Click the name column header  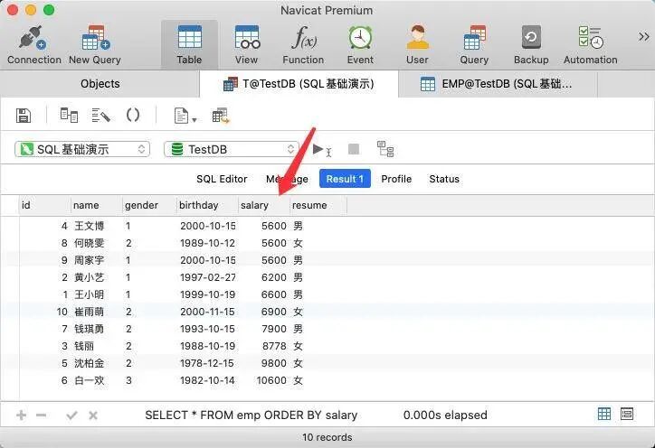[97, 205]
